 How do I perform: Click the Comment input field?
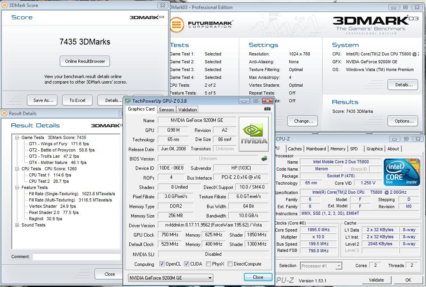77,257
